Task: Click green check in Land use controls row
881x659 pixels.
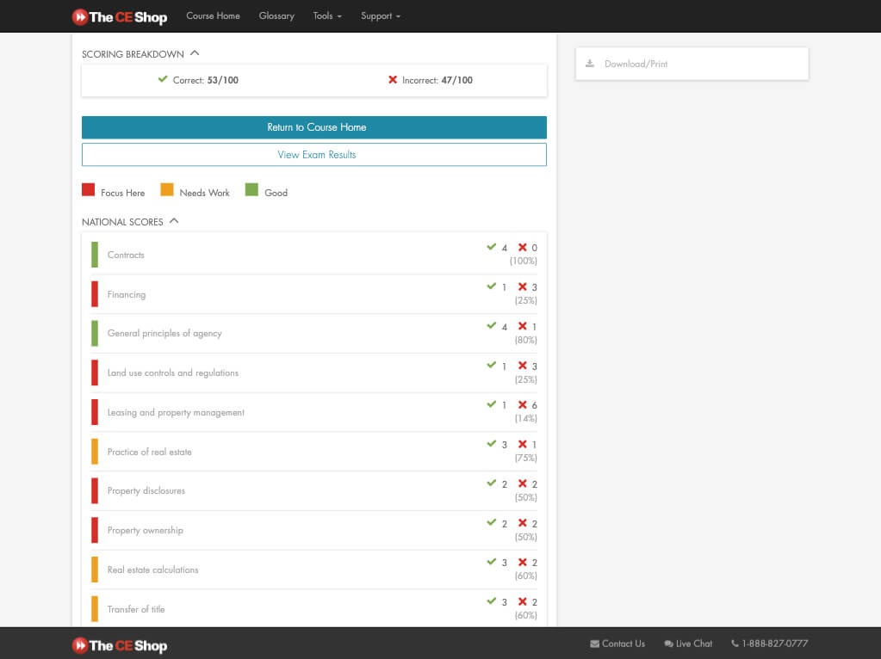Action: pos(492,365)
